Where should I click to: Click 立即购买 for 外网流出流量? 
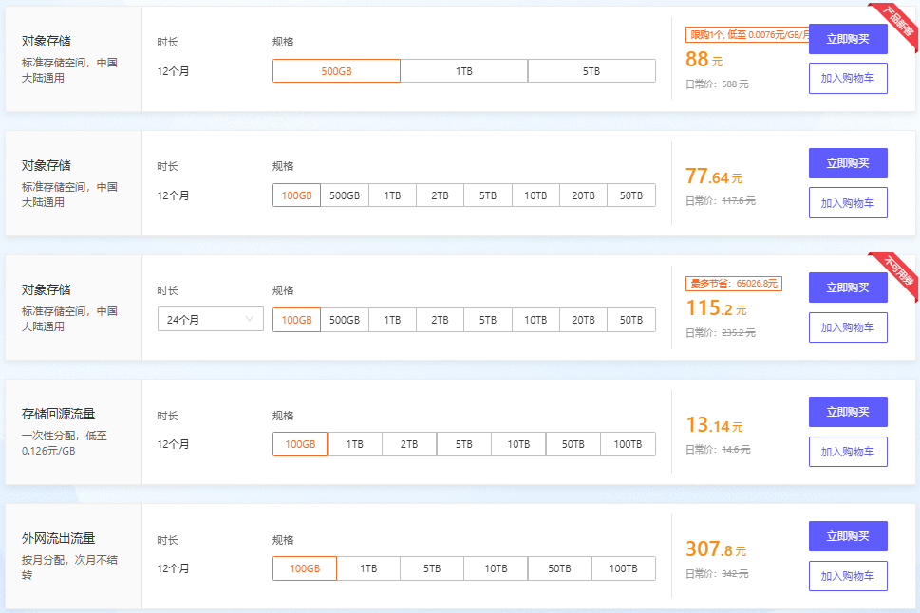[x=848, y=536]
